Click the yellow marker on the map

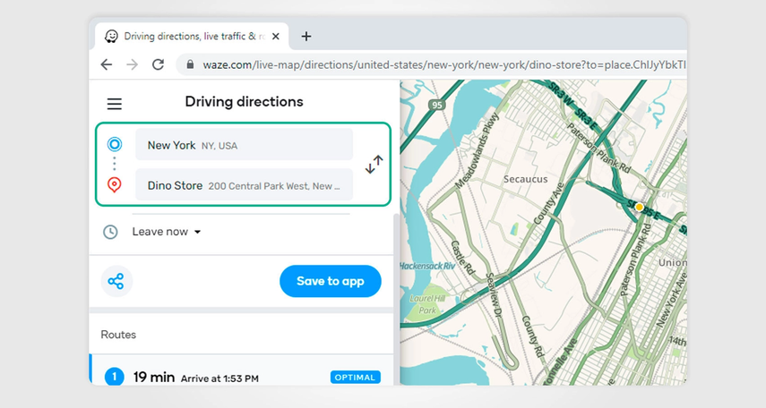639,207
